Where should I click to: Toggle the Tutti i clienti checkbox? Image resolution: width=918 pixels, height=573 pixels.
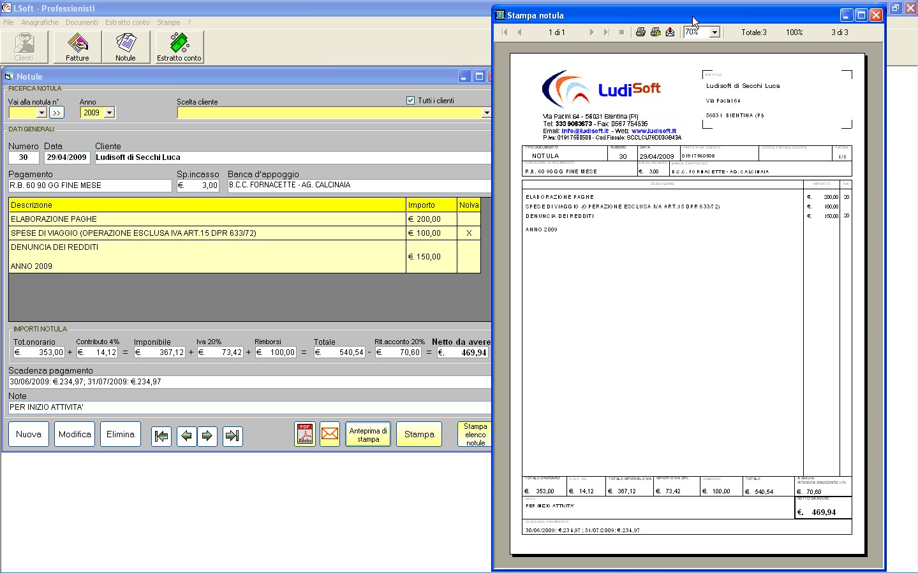[410, 100]
